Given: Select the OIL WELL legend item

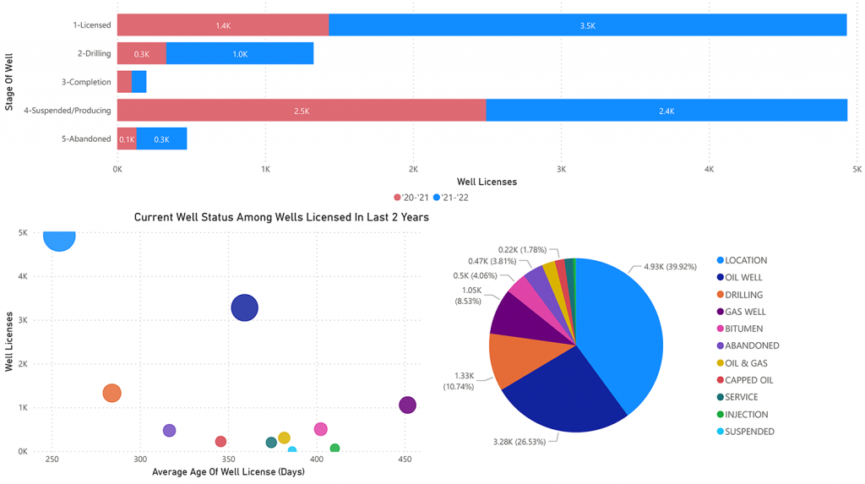Looking at the screenshot, I should pyautogui.click(x=740, y=278).
